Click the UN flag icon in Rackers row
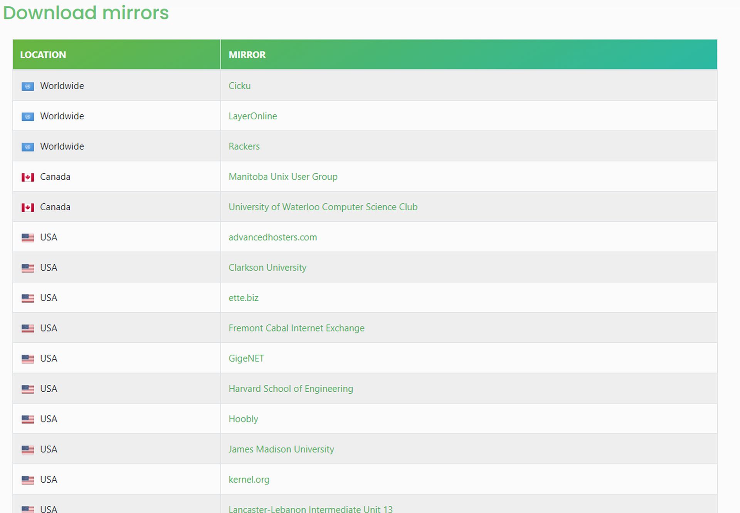Image resolution: width=740 pixels, height=513 pixels. coord(28,147)
